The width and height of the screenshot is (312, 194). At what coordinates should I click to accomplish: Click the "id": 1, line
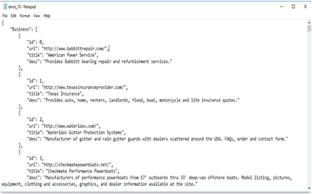35,81
